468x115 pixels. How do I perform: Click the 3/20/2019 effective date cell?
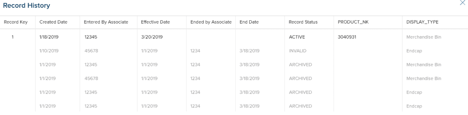[152, 37]
